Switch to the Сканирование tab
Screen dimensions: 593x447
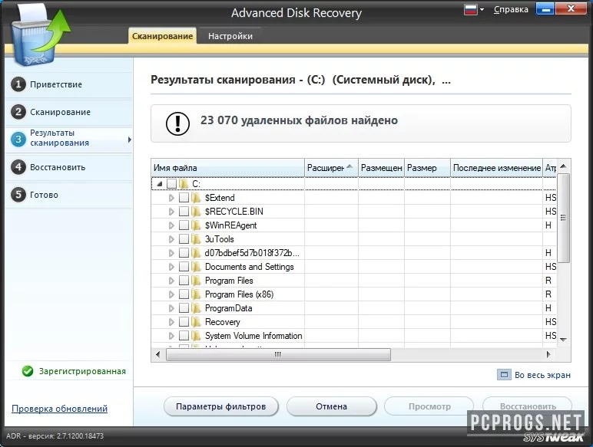[x=162, y=36]
